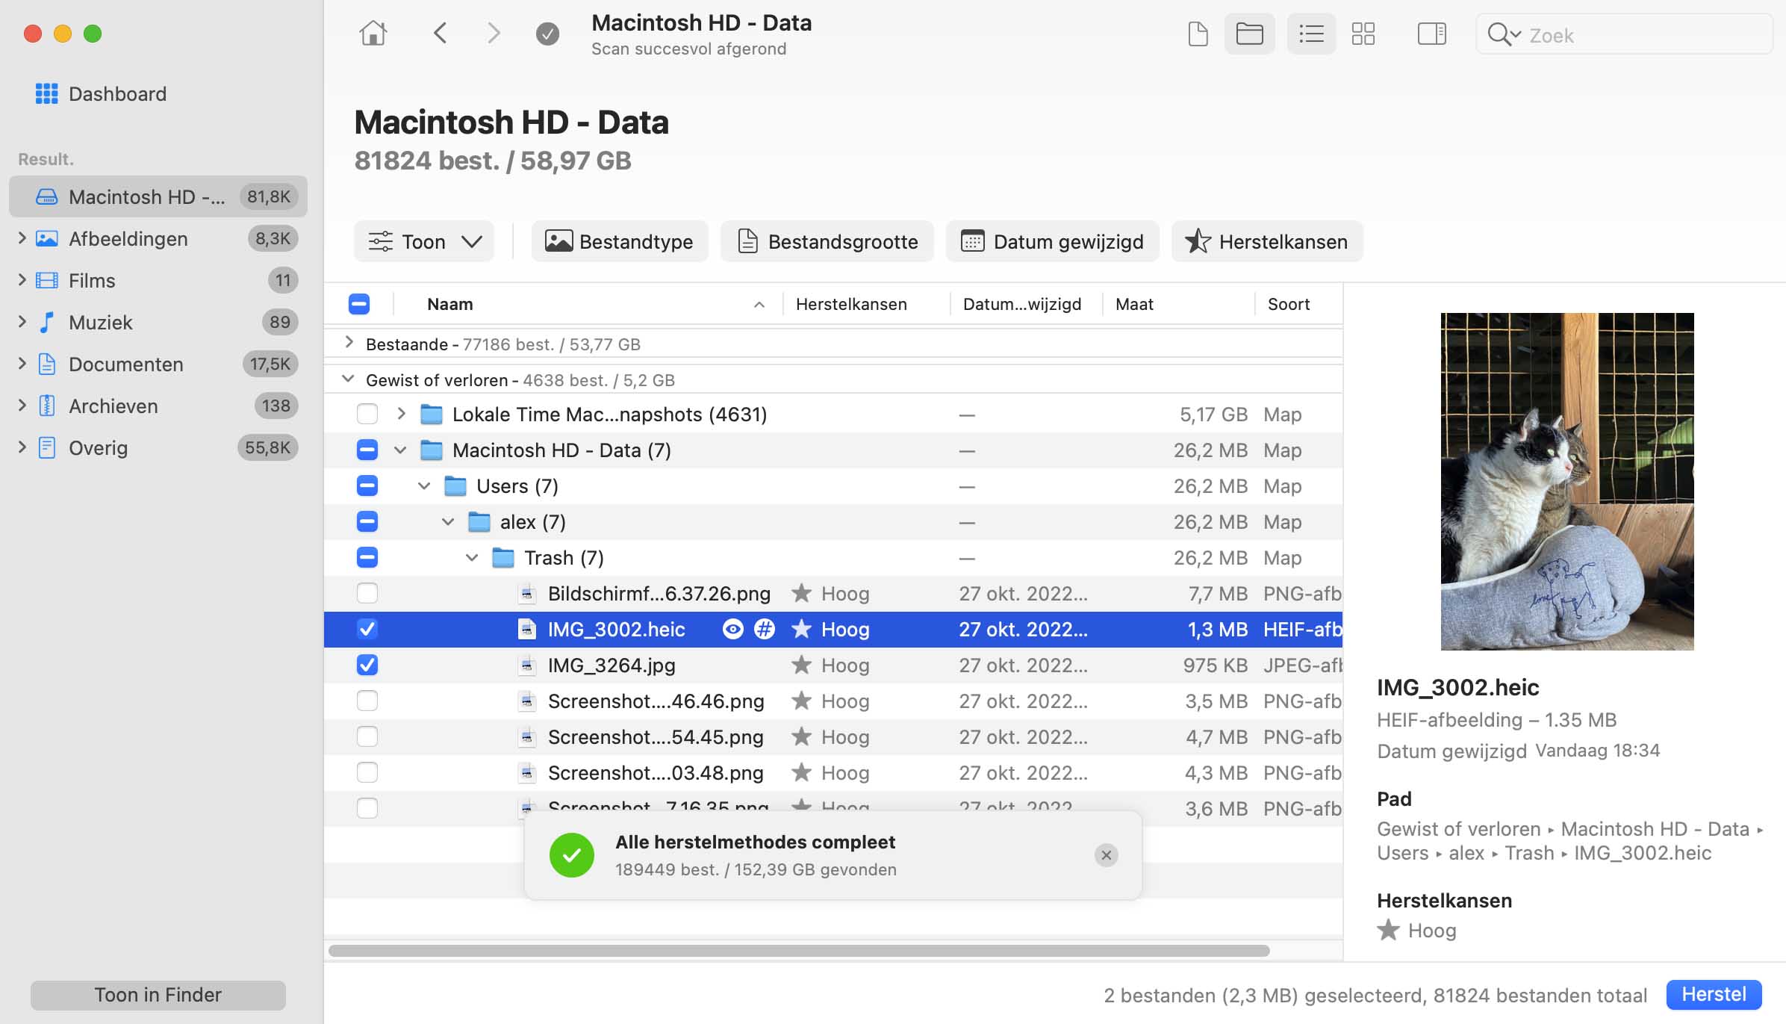
Task: Preview IMG_3002.heic with eye icon
Action: pyautogui.click(x=732, y=630)
